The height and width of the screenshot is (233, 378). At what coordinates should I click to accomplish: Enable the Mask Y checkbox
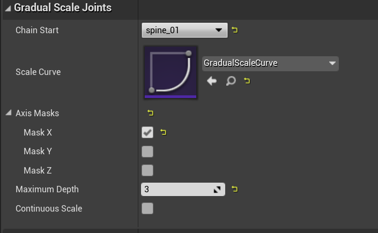(147, 152)
